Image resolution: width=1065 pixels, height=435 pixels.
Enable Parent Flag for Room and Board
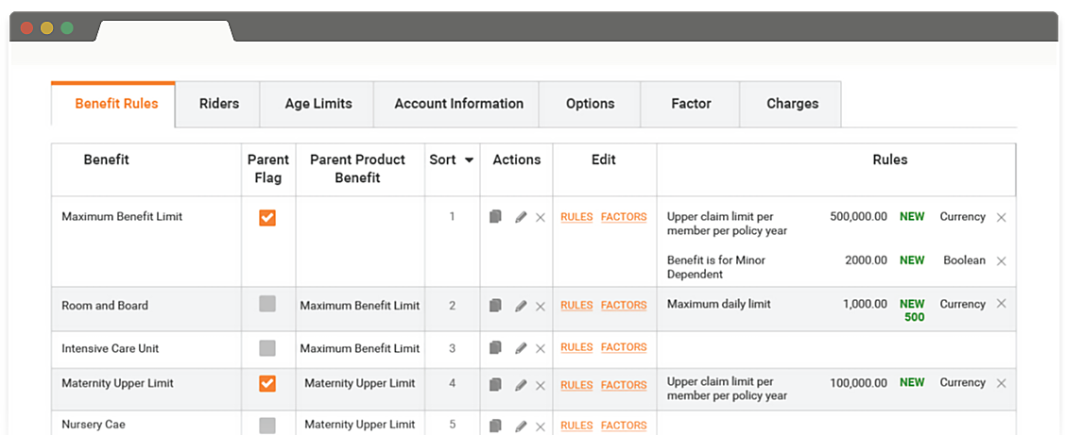click(267, 304)
